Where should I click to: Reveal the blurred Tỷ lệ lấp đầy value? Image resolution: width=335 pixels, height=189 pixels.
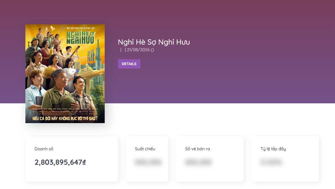click(x=271, y=162)
